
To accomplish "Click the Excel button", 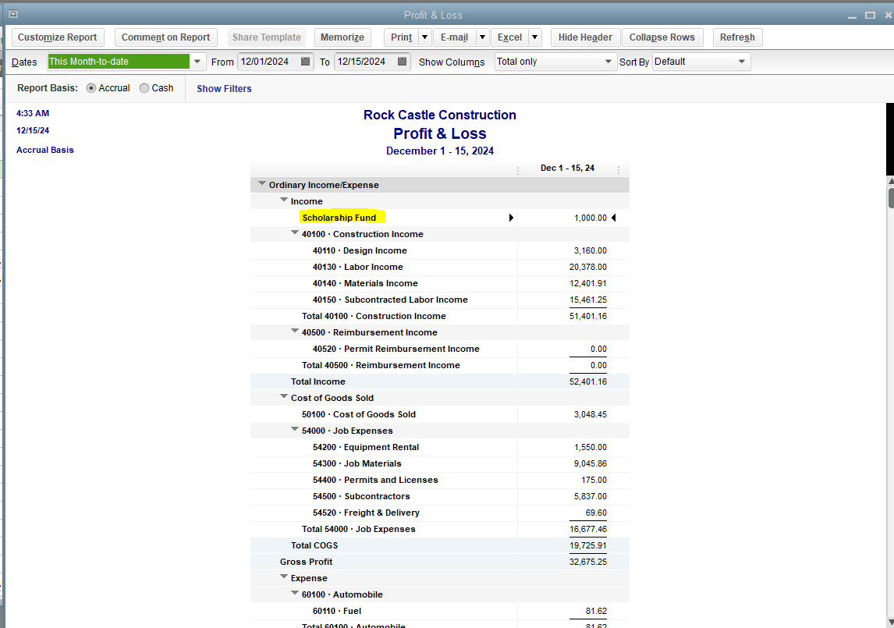I will (x=509, y=37).
